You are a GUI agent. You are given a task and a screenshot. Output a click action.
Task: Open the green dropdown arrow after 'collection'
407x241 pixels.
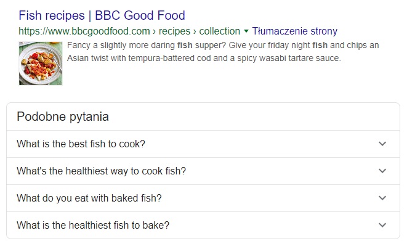point(246,31)
